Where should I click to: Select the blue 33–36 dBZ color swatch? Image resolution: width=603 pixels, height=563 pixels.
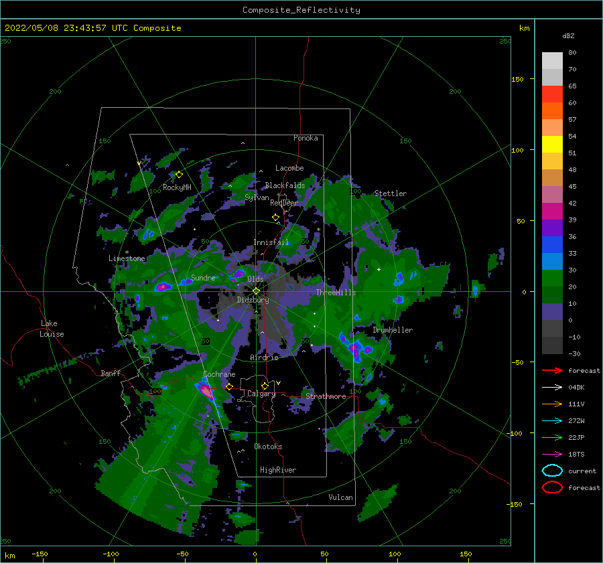(x=552, y=245)
